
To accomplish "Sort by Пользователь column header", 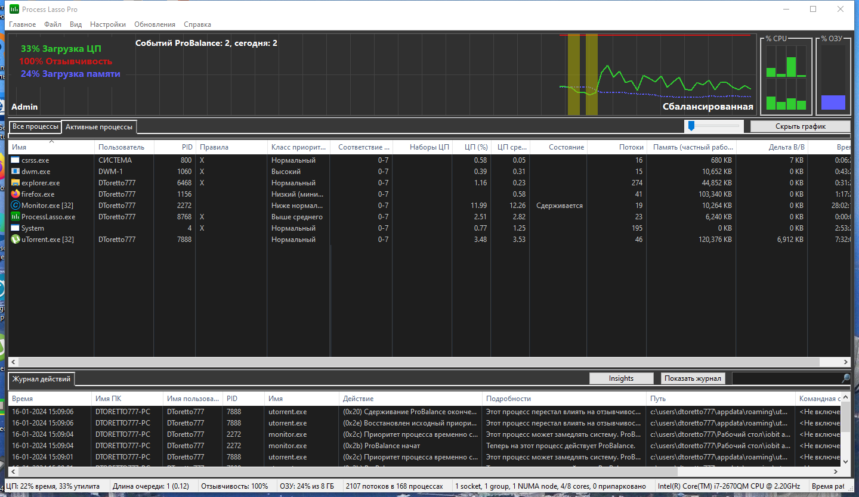I will [124, 147].
